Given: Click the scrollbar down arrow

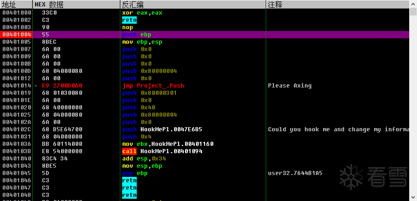Looking at the screenshot, I should click(413, 197).
